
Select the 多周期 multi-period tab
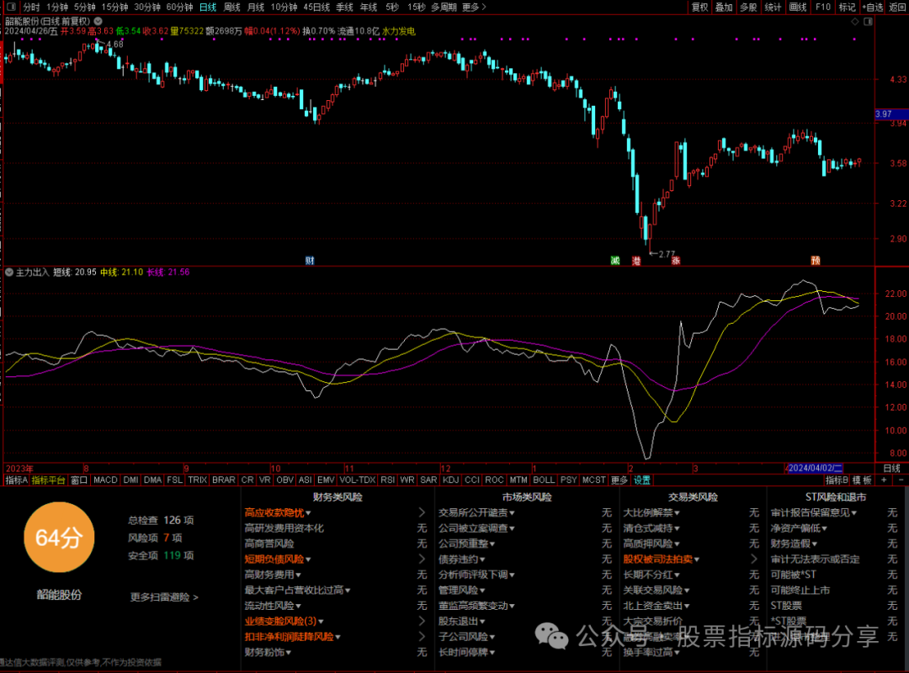click(x=444, y=7)
